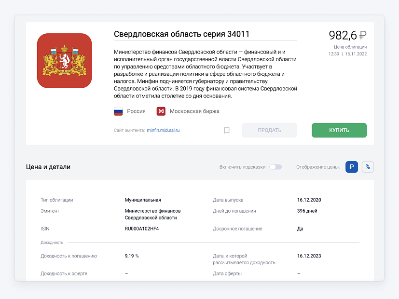Click the Moscow Exchange logo icon

(x=161, y=111)
